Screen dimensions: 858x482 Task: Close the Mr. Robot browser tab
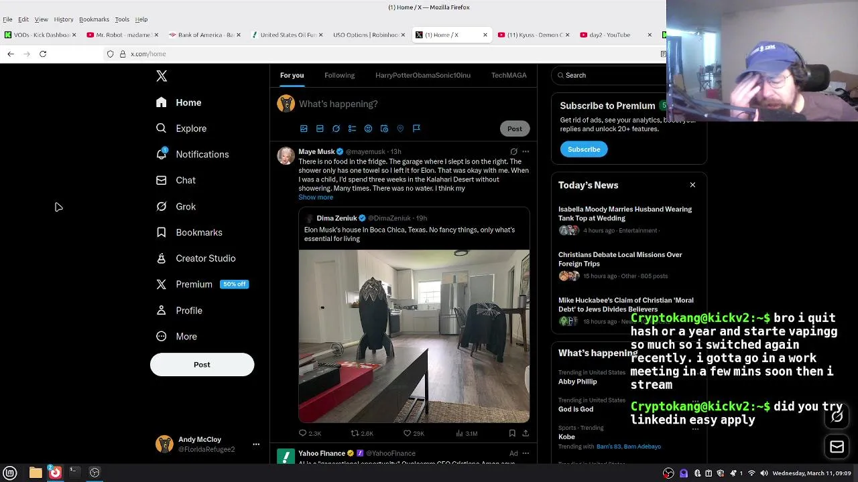(156, 35)
